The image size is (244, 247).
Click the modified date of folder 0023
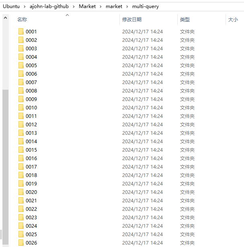click(x=142, y=218)
